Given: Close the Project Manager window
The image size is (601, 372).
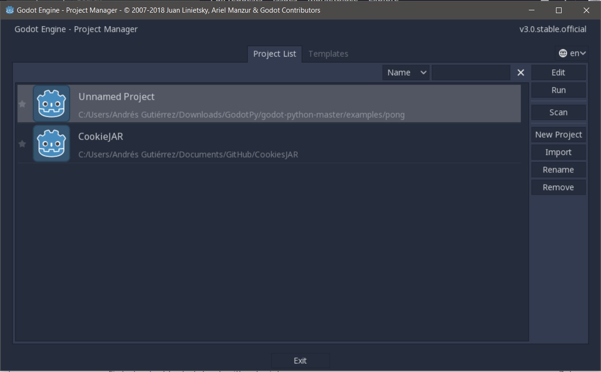Looking at the screenshot, I should tap(586, 10).
